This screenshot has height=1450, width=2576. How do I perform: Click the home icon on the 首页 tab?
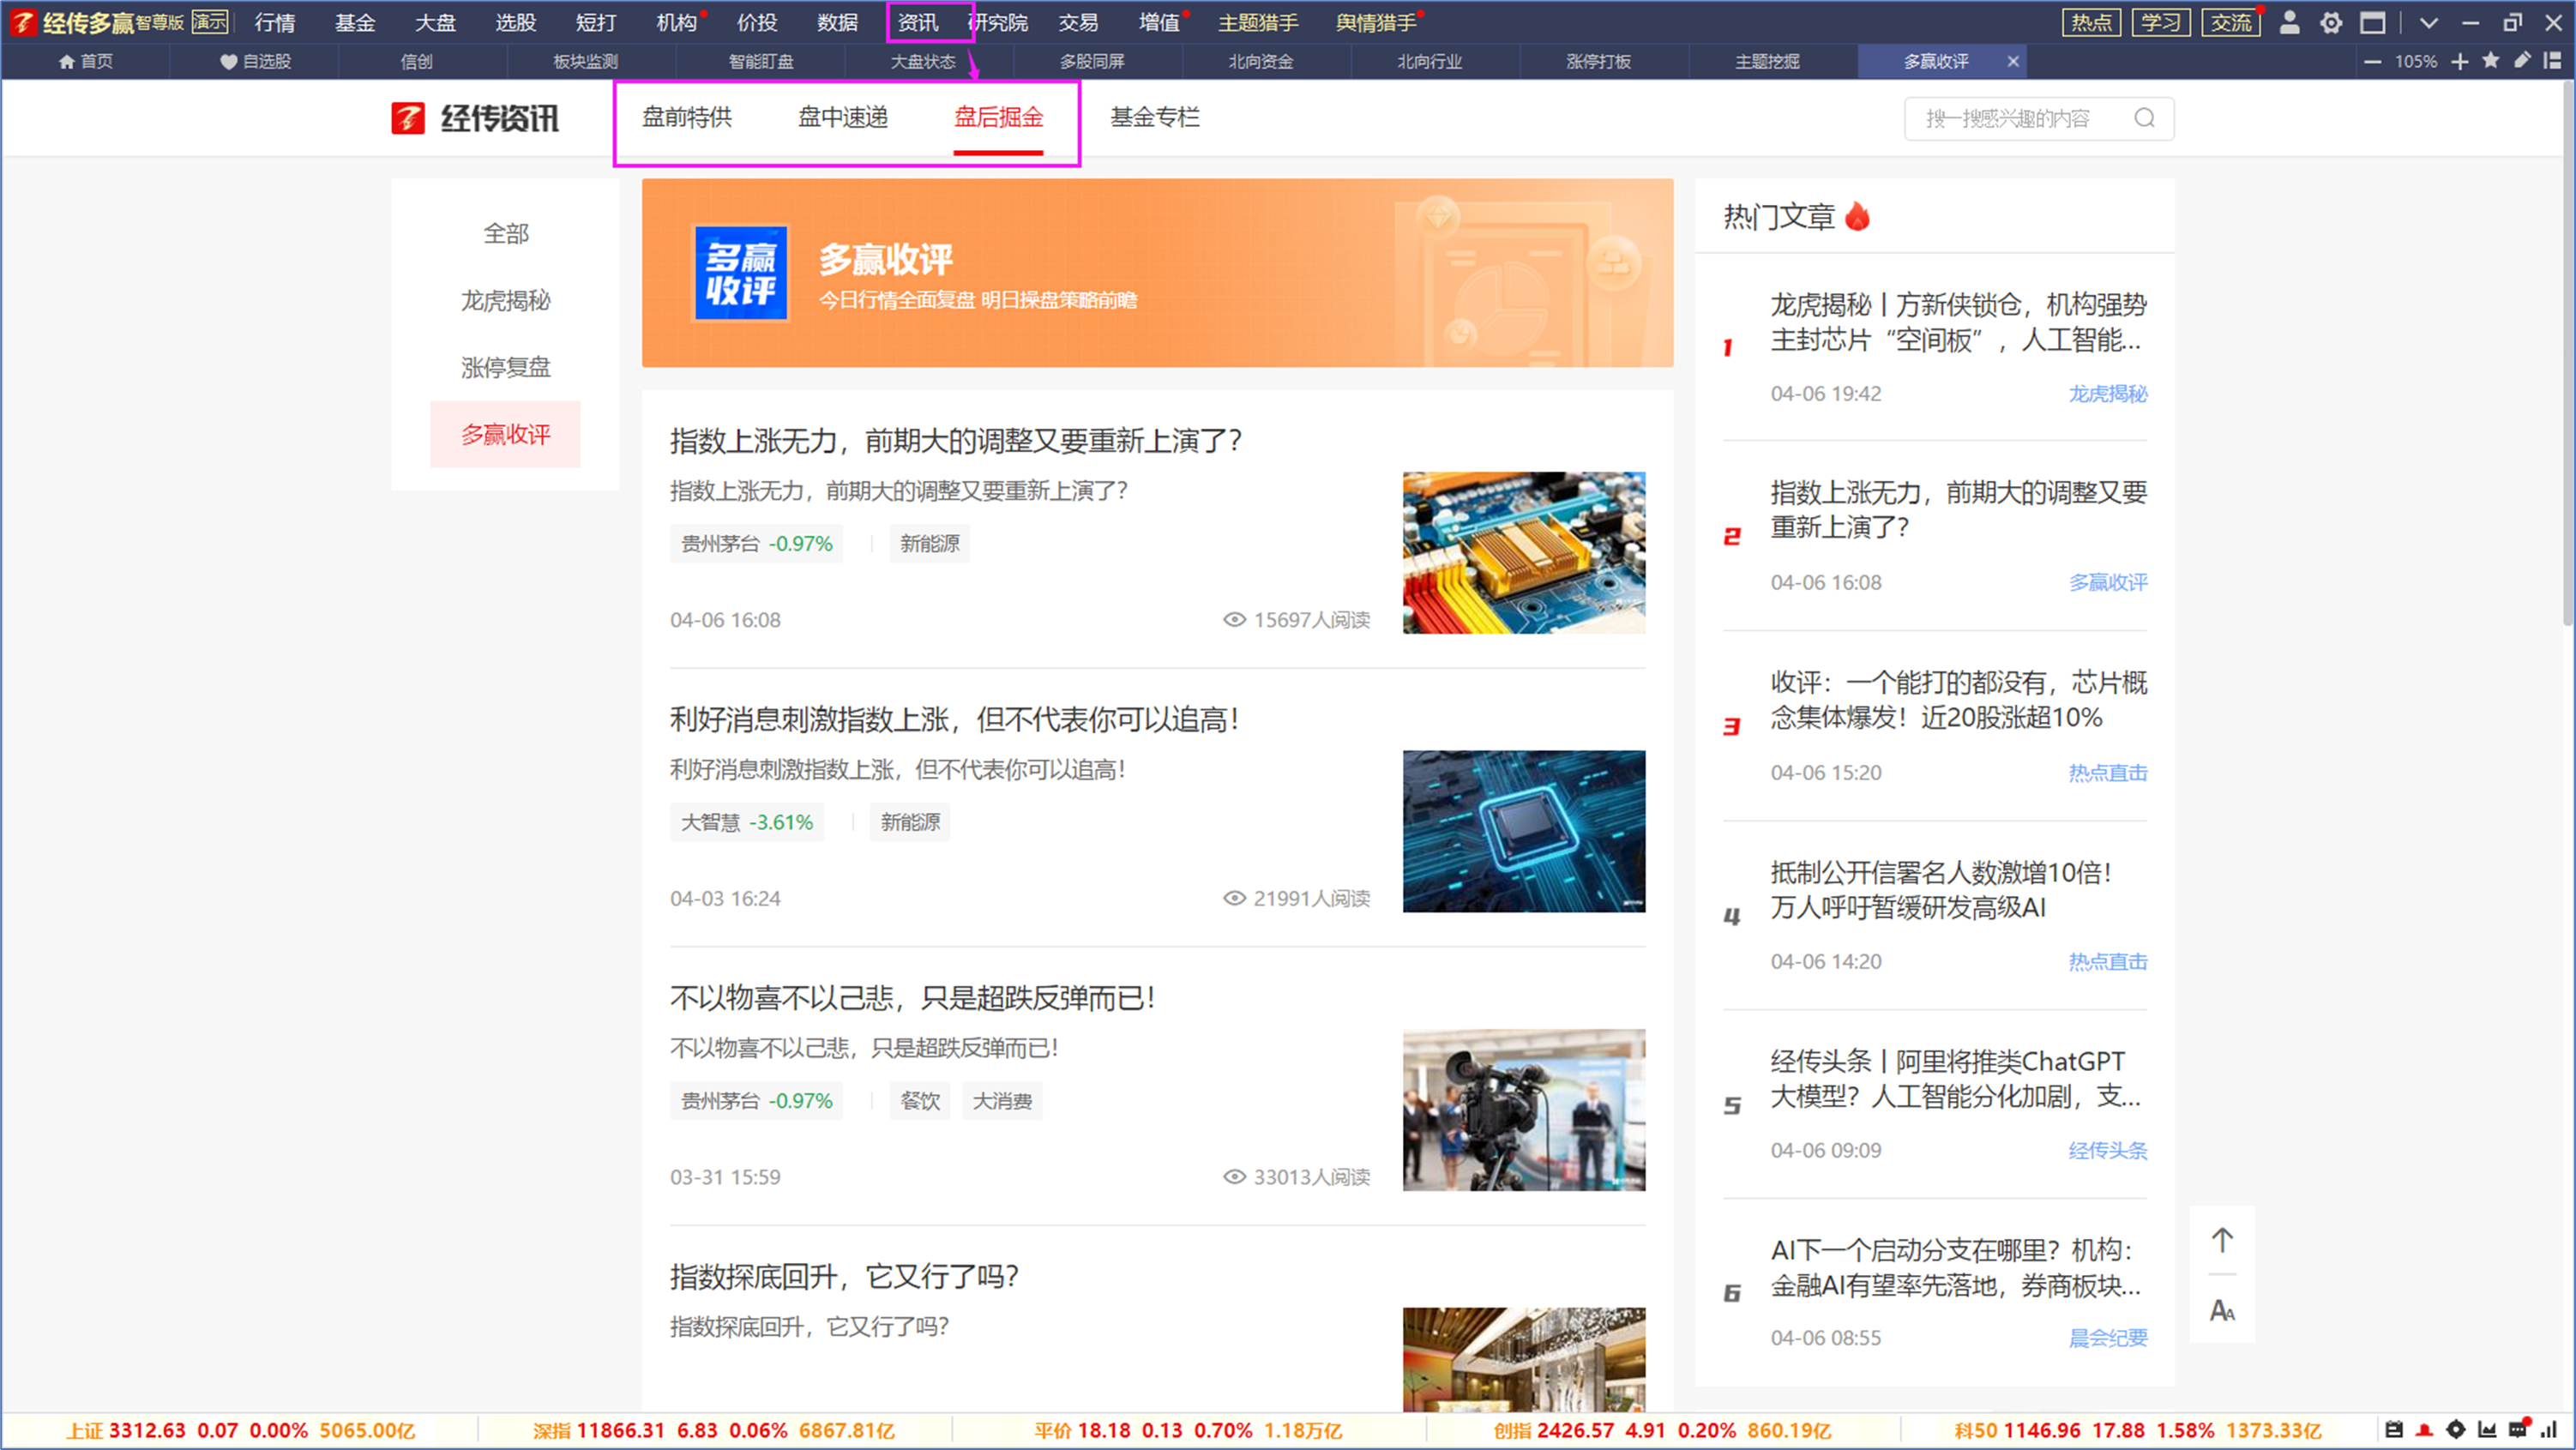pyautogui.click(x=67, y=62)
